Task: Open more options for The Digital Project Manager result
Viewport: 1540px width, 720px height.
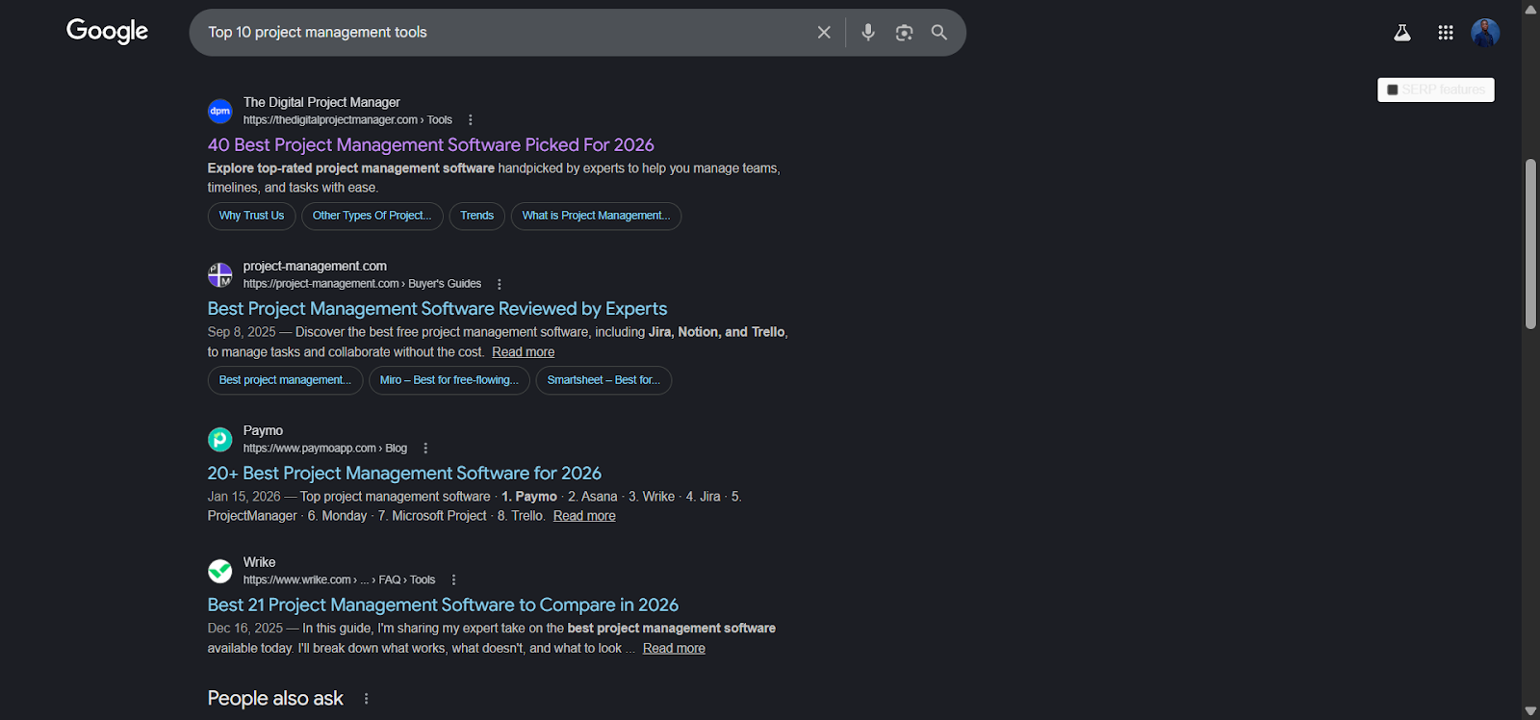Action: click(471, 120)
